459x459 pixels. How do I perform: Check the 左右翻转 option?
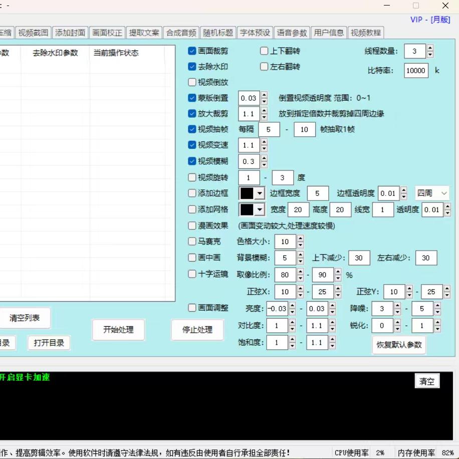pyautogui.click(x=264, y=67)
